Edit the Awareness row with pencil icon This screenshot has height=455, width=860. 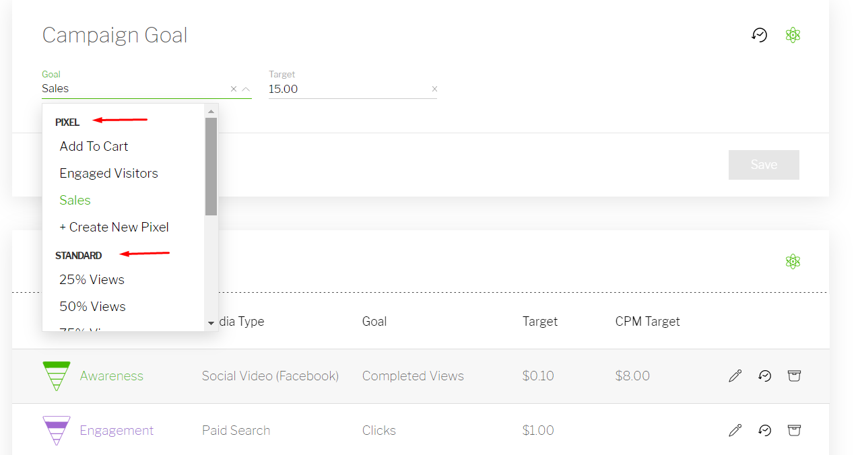coord(735,376)
